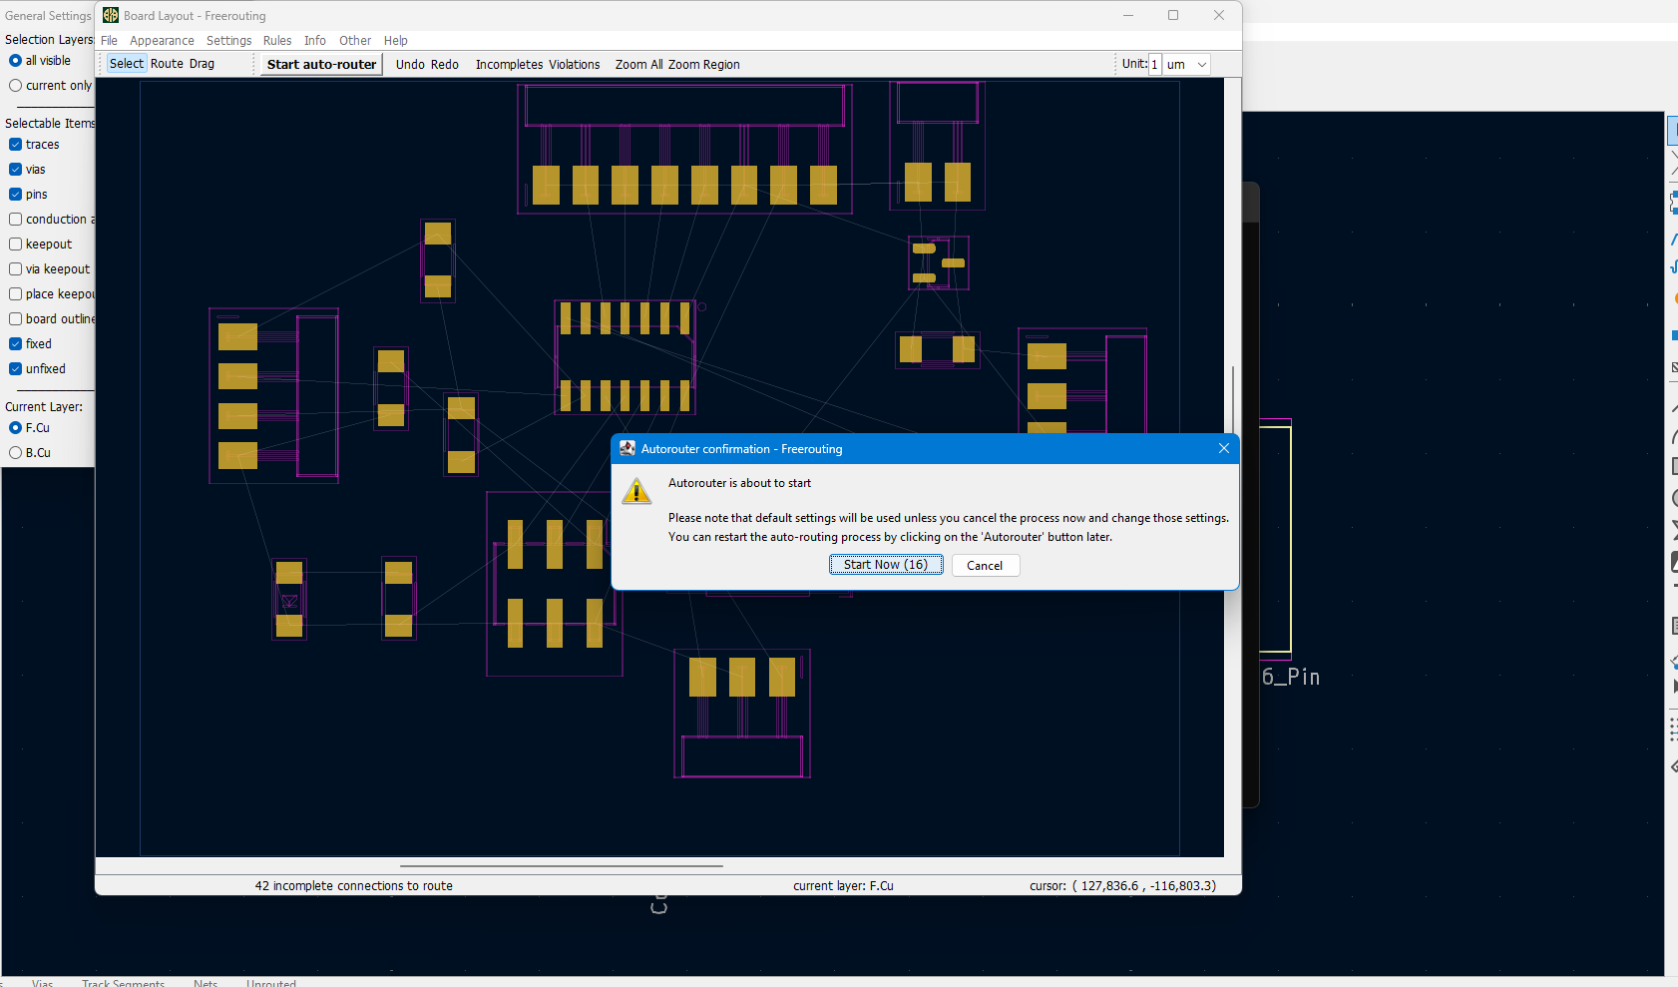Open the Info menu
1678x987 pixels.
pos(315,41)
